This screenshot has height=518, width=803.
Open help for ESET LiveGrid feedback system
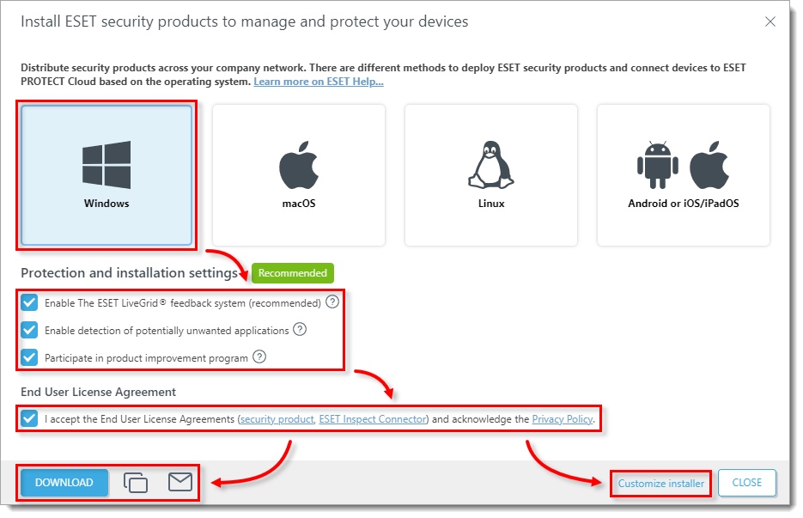[x=333, y=302]
